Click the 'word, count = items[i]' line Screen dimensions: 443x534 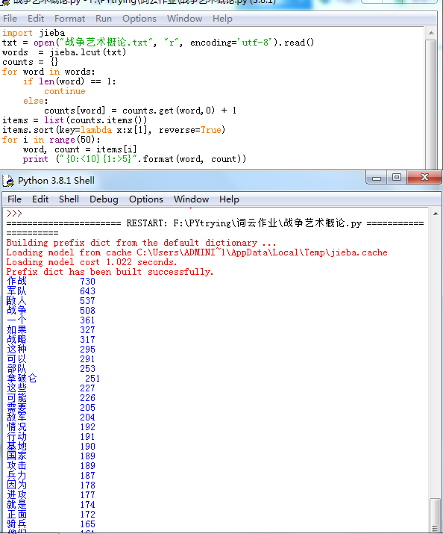coord(80,149)
